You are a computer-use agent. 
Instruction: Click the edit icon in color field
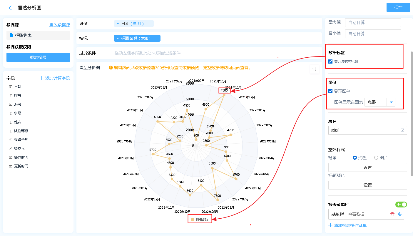coord(402,130)
